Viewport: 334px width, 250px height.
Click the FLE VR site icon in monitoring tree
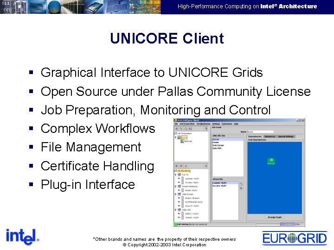point(179,175)
